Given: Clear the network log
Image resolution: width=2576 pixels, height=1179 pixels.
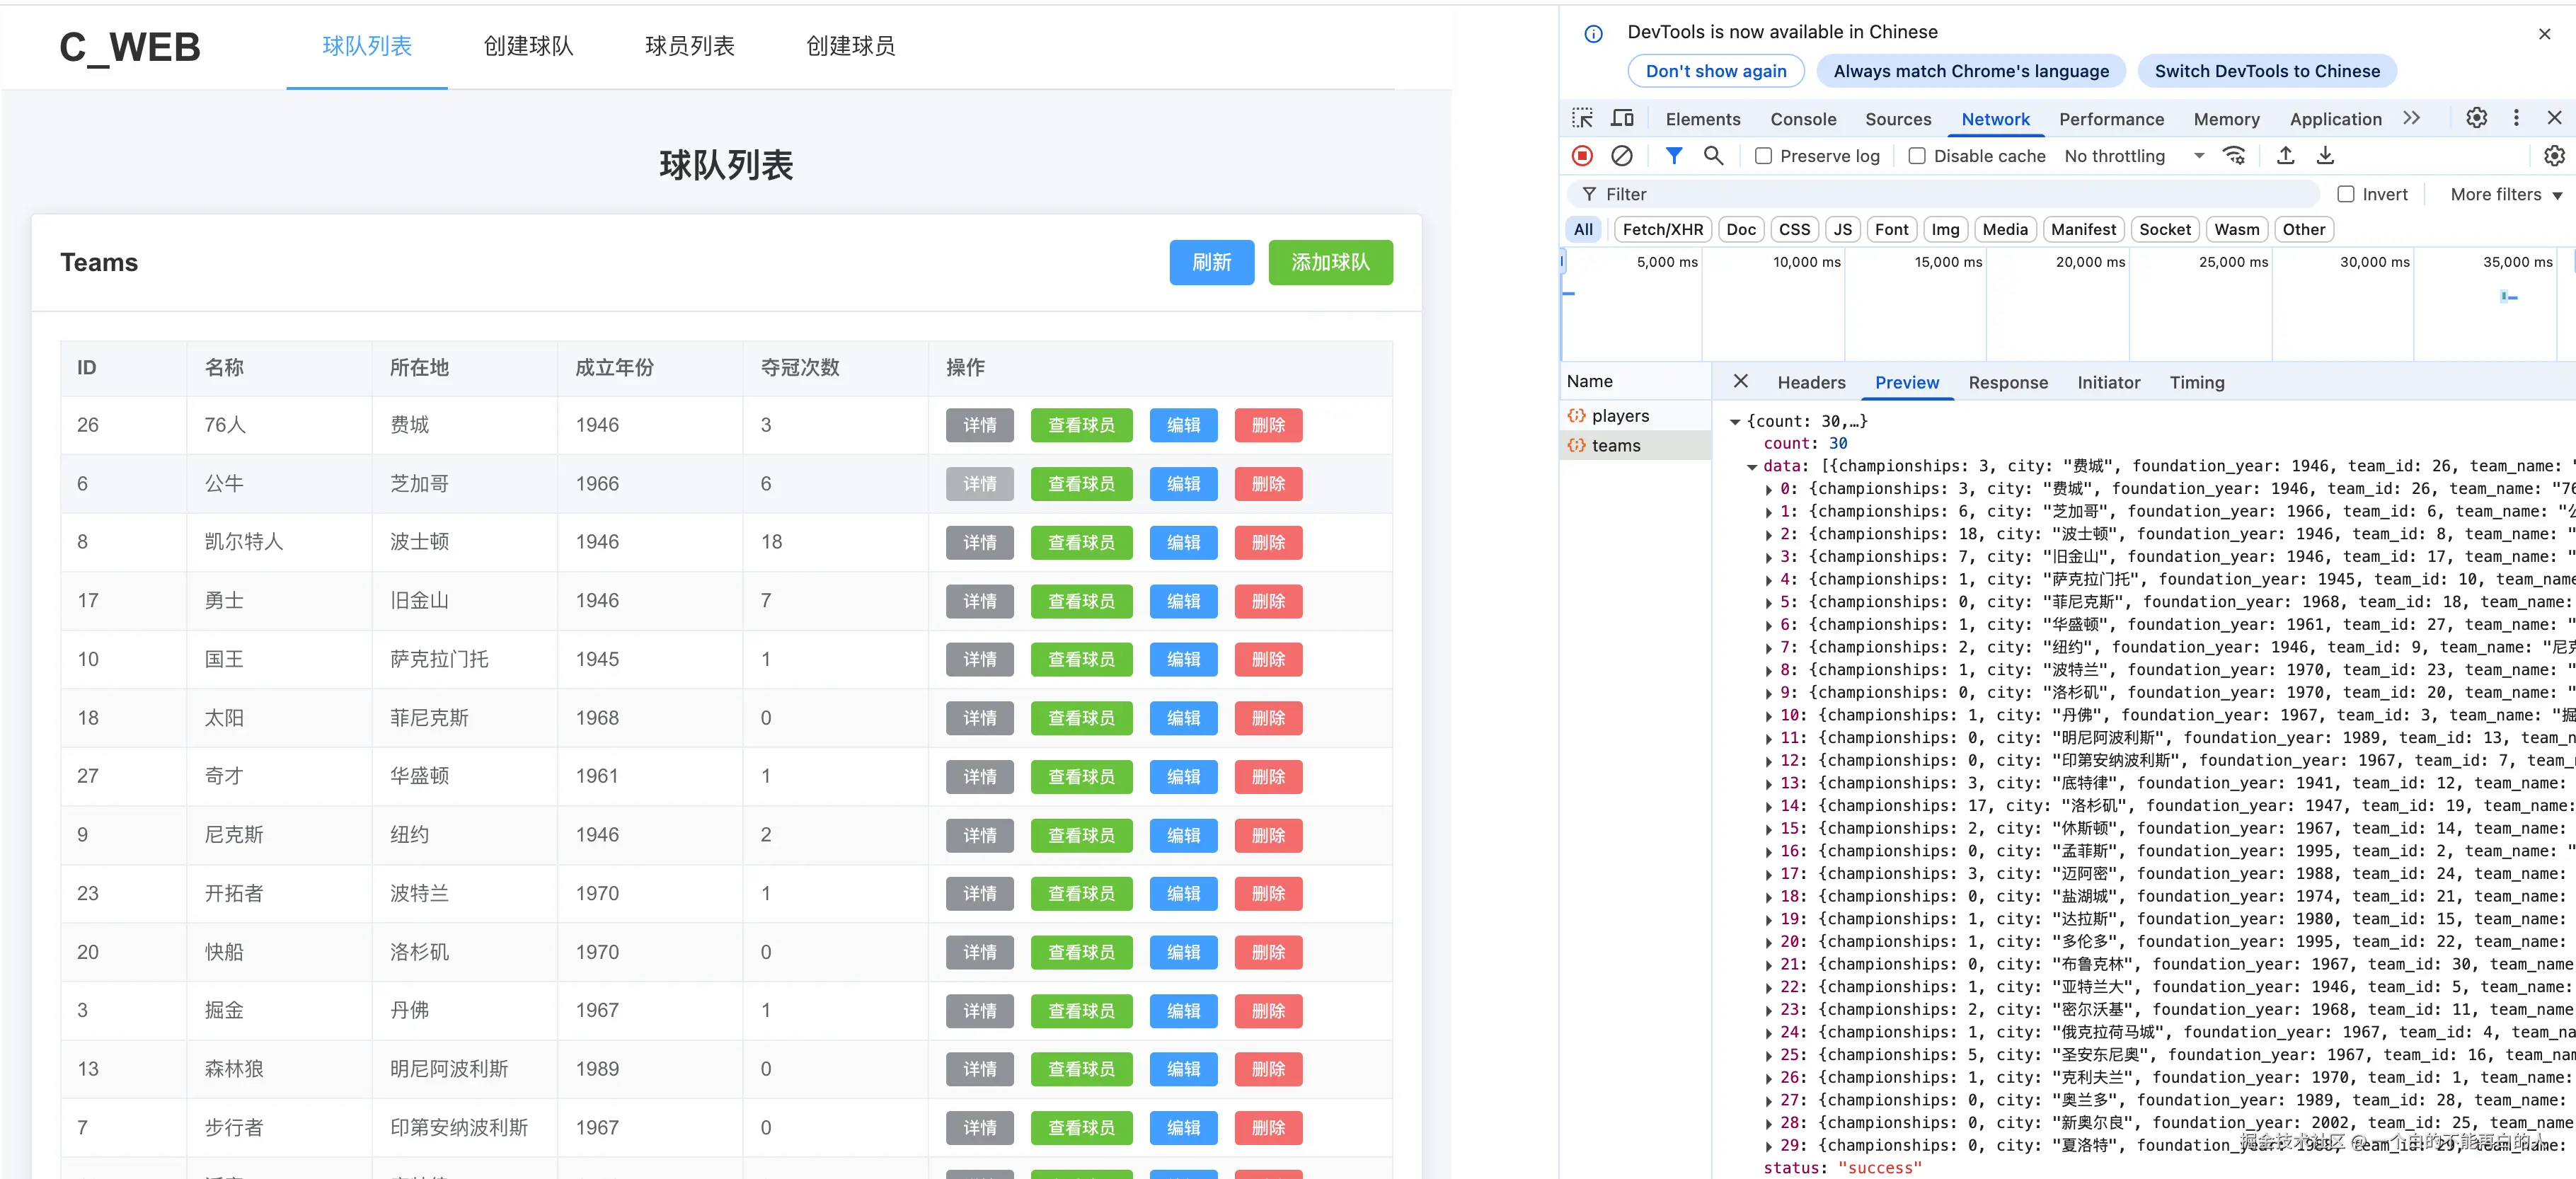Looking at the screenshot, I should point(1621,156).
